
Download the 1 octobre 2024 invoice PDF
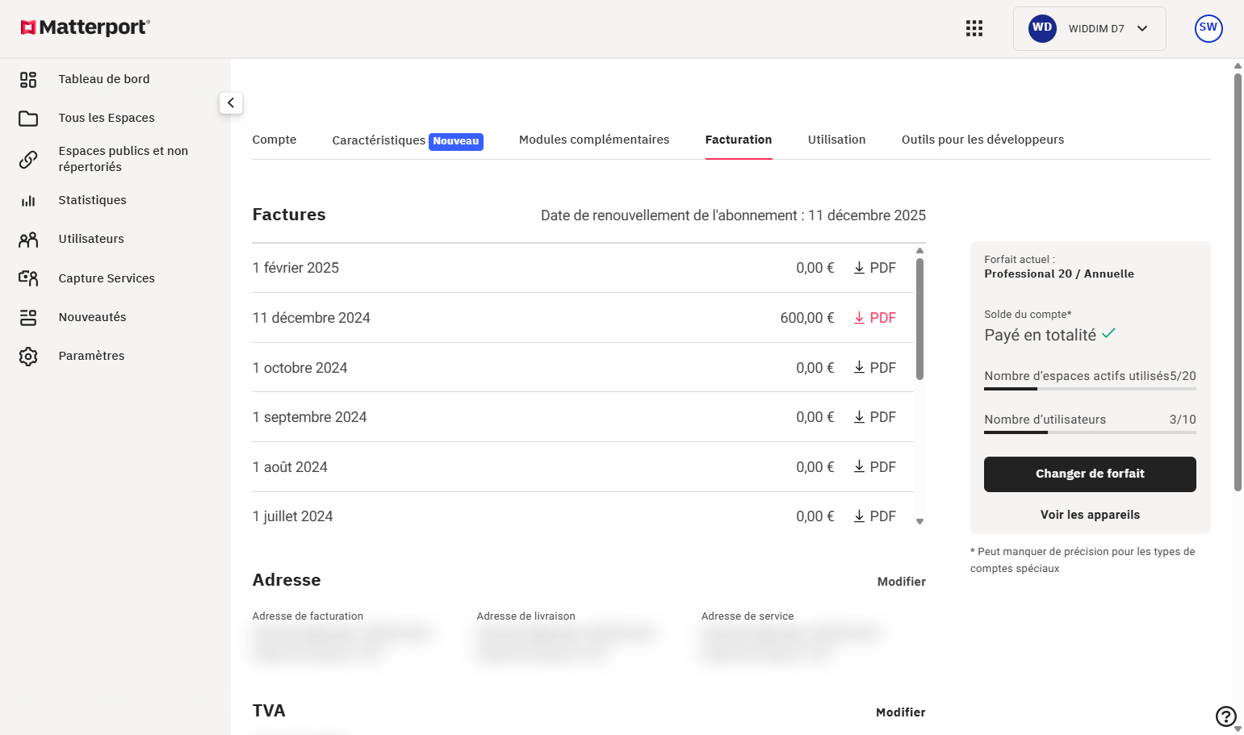[x=875, y=368]
